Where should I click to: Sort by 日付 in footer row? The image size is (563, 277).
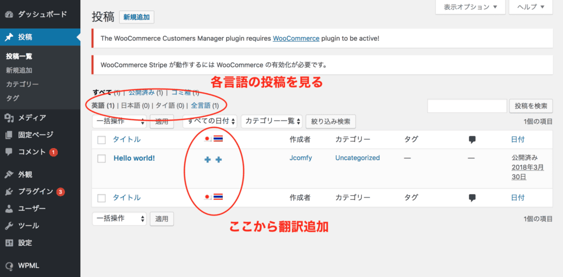518,197
